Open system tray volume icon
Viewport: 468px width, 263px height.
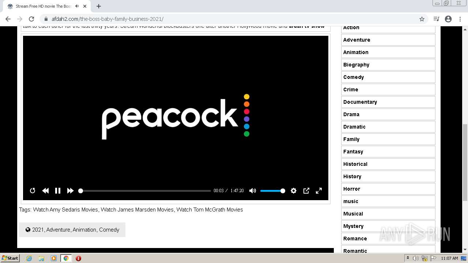point(416,258)
